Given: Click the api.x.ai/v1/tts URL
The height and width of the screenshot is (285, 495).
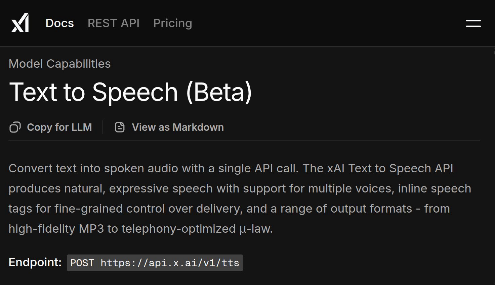Looking at the screenshot, I should [170, 263].
